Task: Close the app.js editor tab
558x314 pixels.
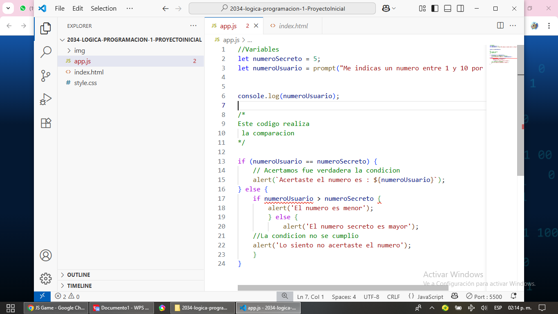Action: 256,26
